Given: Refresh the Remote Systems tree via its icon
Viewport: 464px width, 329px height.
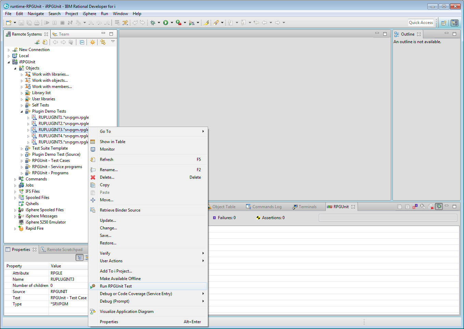Looking at the screenshot, I should [x=45, y=42].
